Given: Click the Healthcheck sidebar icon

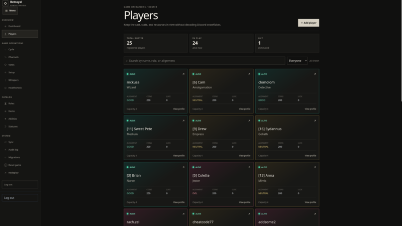Looking at the screenshot, I should [x=6, y=88].
